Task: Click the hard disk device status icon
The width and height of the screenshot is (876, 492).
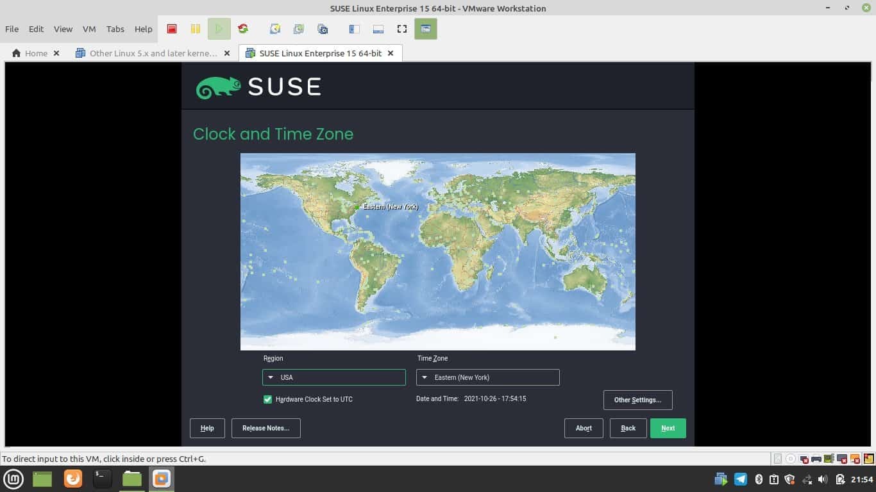Action: [x=778, y=459]
